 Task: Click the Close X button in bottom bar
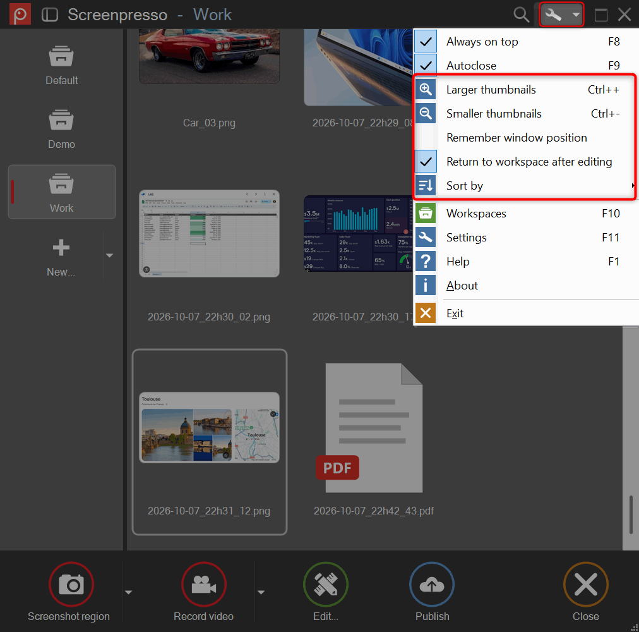(x=585, y=584)
